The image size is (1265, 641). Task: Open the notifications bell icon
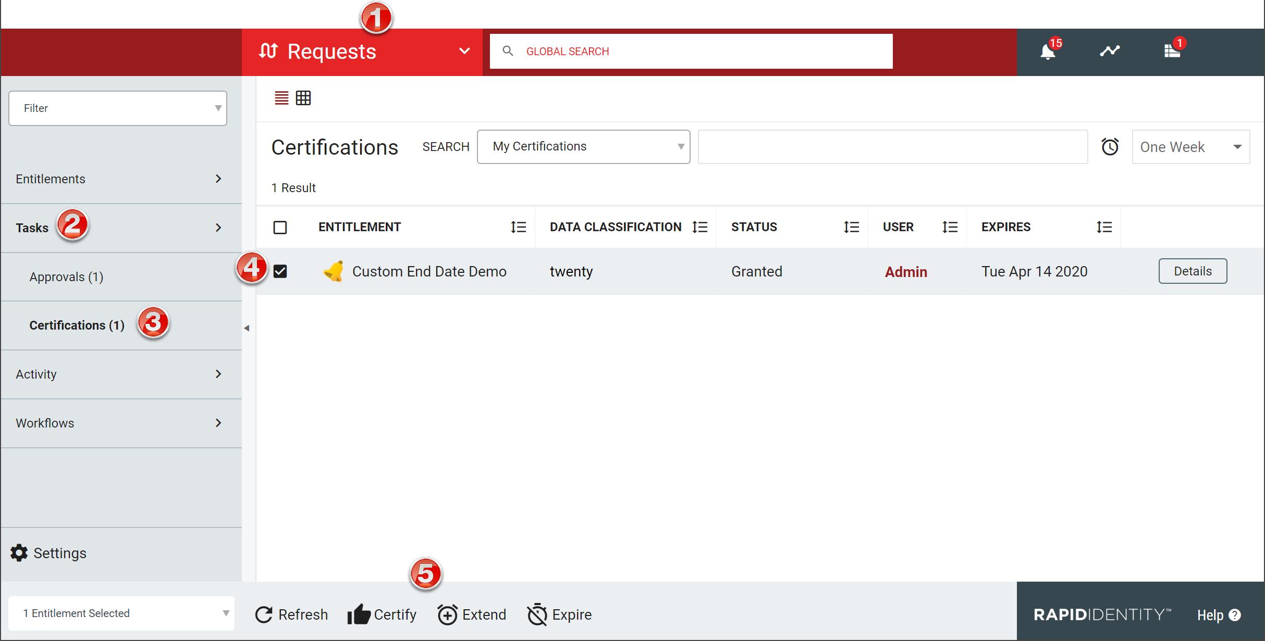1048,52
